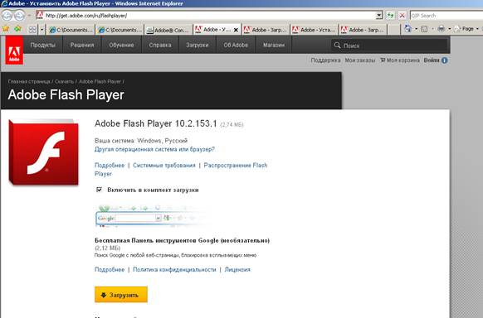Open the Quick Tabs grid icon
The width and height of the screenshot is (483, 318).
pyautogui.click(x=32, y=30)
